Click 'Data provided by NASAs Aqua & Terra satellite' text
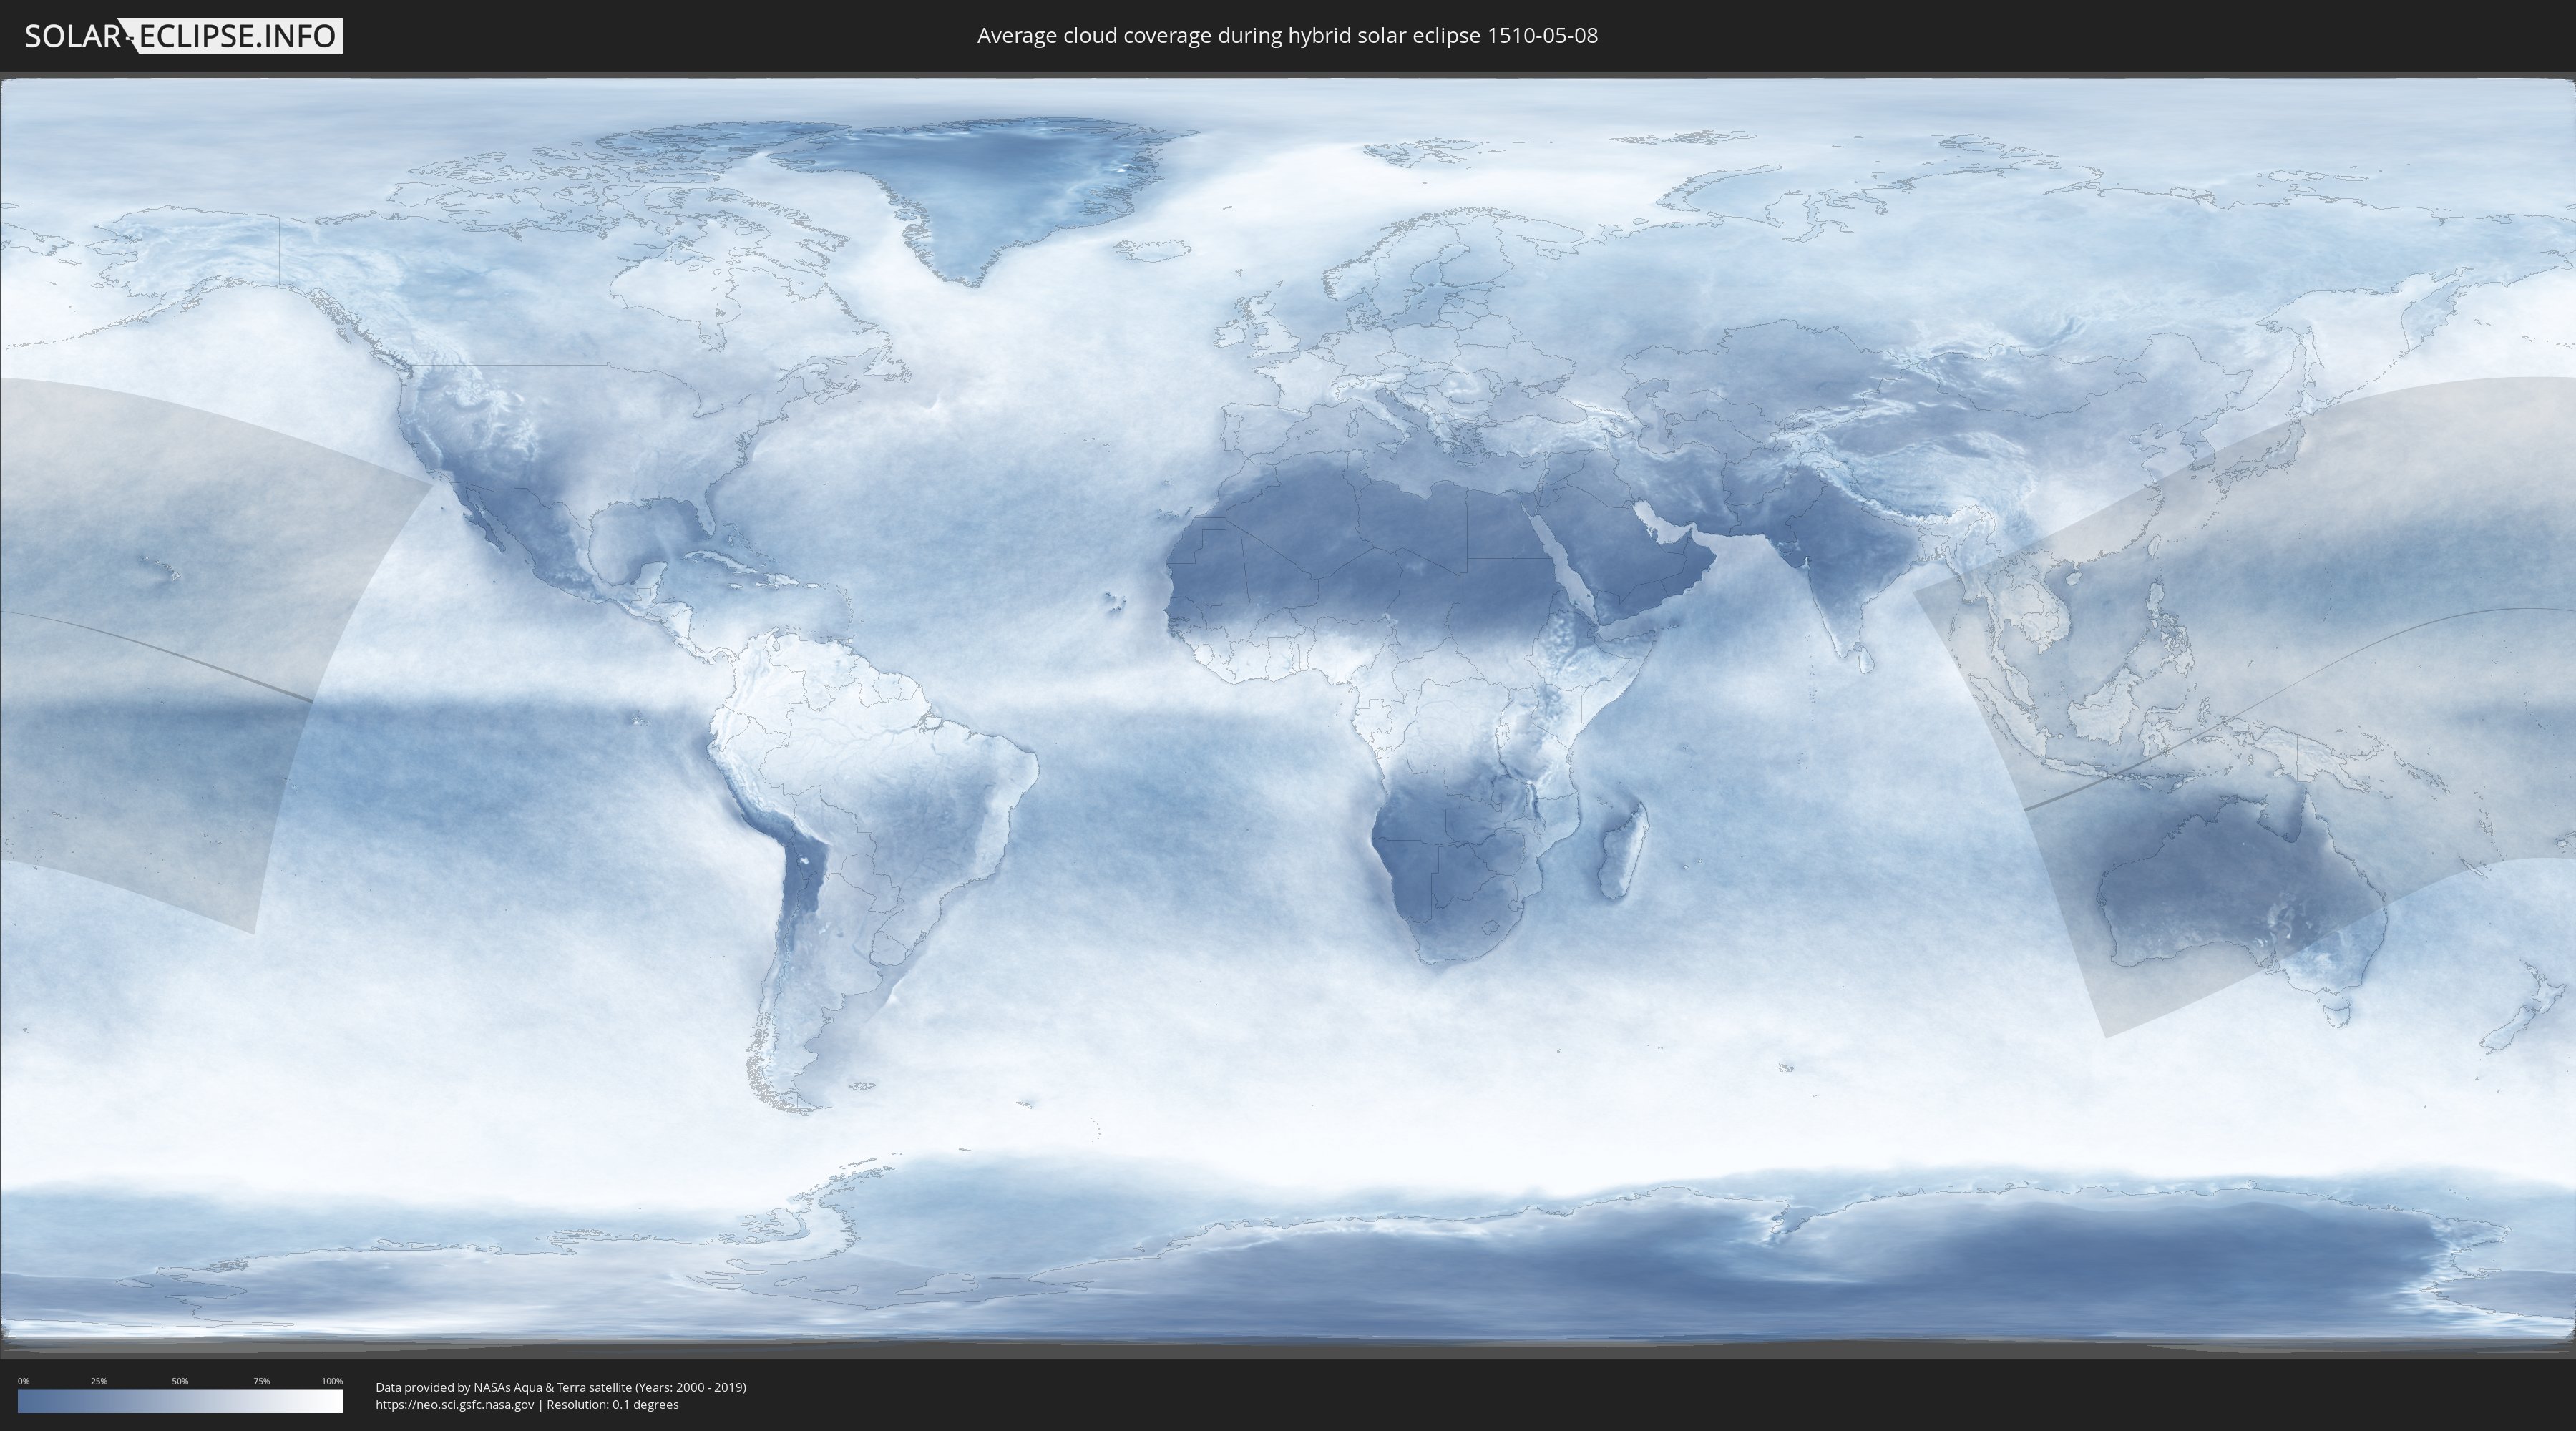 click(x=503, y=1387)
